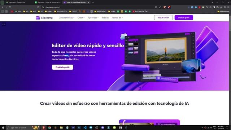The image size is (231, 130).
Task: Open the AUTOMATIZACIÓN bookmark
Action: coord(140,11)
